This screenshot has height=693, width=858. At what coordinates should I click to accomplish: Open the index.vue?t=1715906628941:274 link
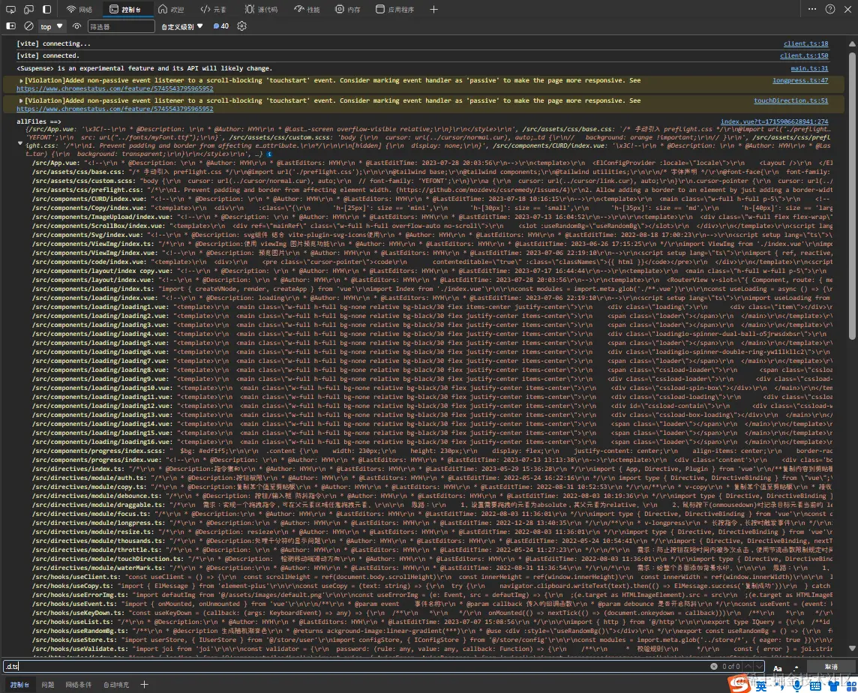tap(774, 121)
